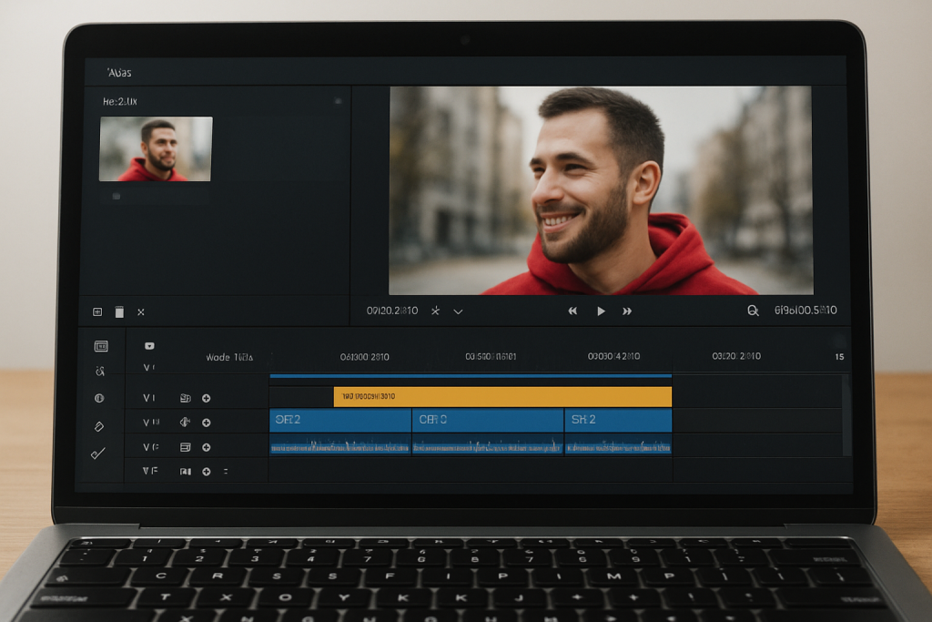This screenshot has height=622, width=932.
Task: Select the tag-shaped tool icon in the left toolbar
Action: pyautogui.click(x=98, y=426)
